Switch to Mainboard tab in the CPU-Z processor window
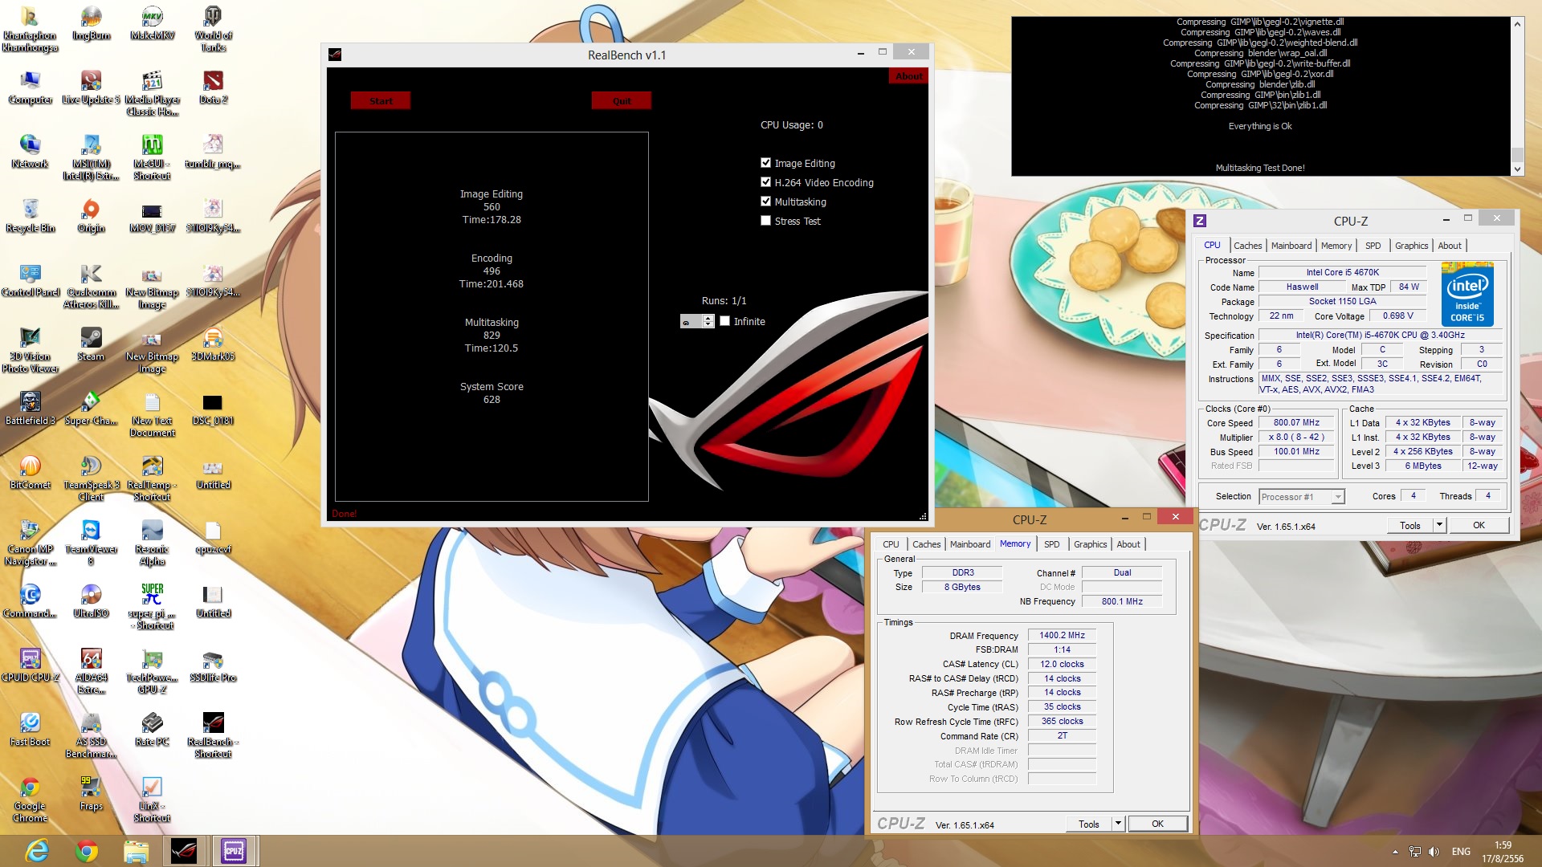1542x867 pixels. tap(1291, 246)
